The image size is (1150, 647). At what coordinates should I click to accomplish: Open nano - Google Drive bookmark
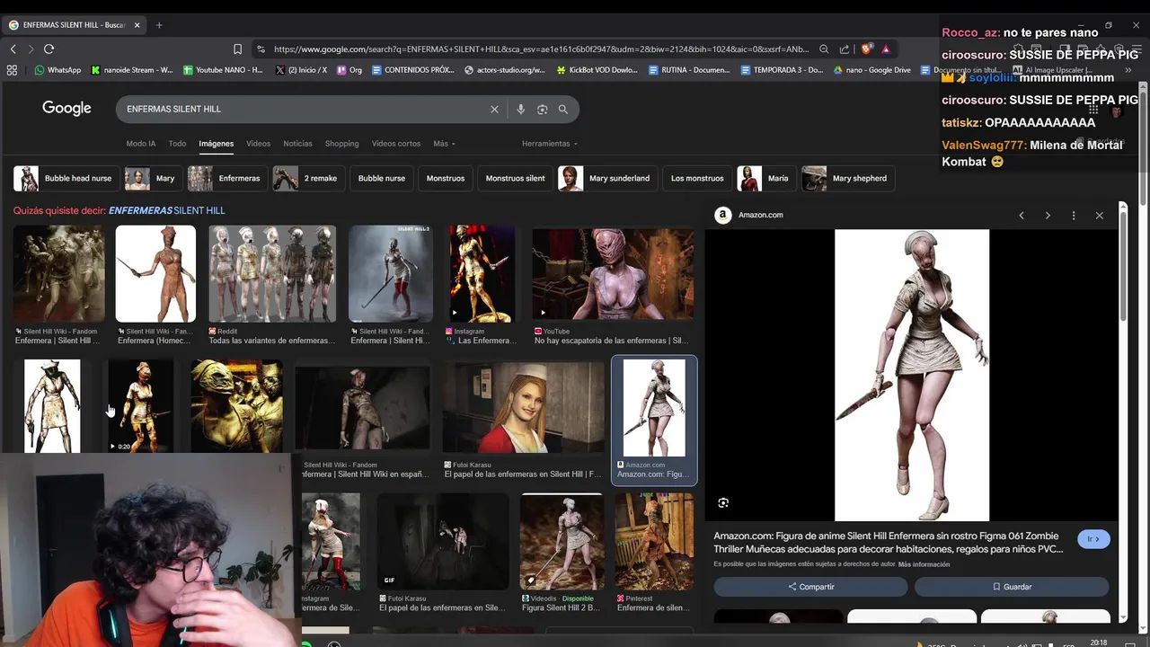point(871,70)
